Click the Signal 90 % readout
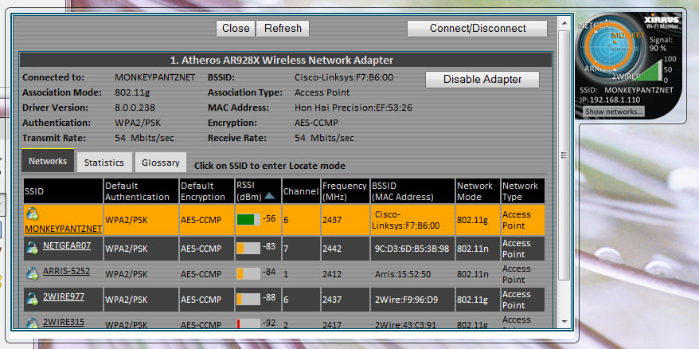 659,44
